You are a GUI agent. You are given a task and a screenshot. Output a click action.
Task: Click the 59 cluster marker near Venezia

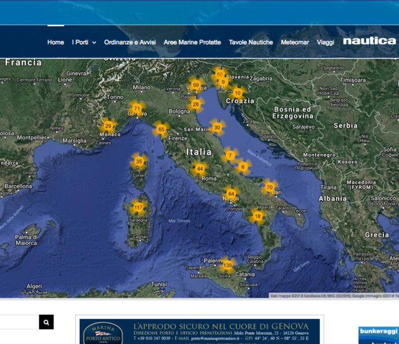click(x=196, y=85)
